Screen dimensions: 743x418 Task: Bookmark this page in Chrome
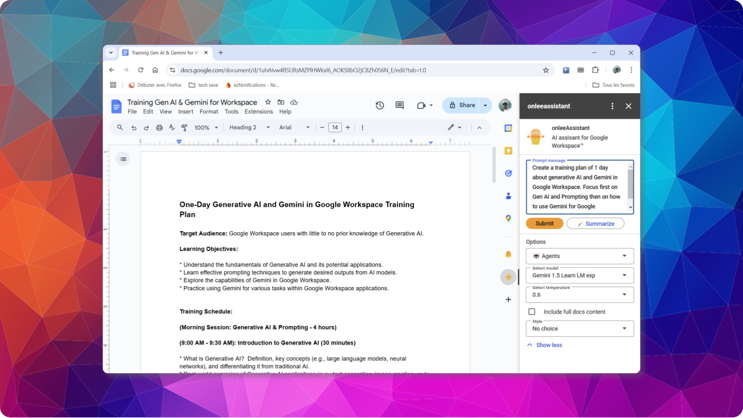pos(546,70)
